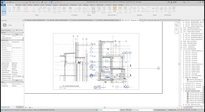The width and height of the screenshot is (205, 112).
Task: Open the Model Group tool
Action: pyautogui.click(x=93, y=10)
